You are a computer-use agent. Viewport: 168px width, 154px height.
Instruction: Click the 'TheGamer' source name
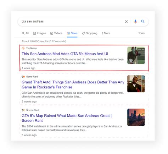point(32,48)
